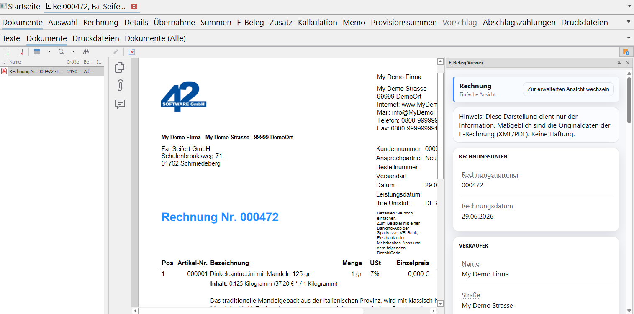Screen dimensions: 634x314
Task: Pin the E-Beleg Viewer panel
Action: pos(619,63)
